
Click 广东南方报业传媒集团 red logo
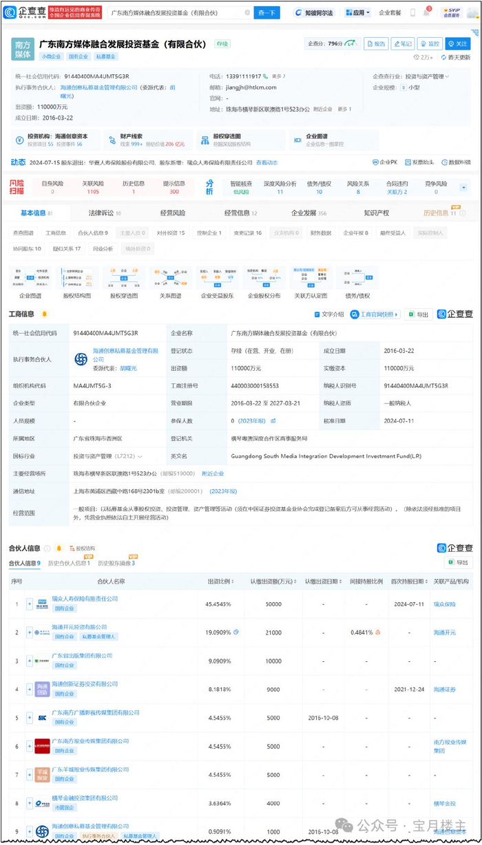pos(42,746)
